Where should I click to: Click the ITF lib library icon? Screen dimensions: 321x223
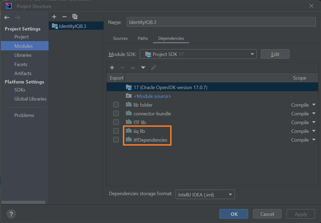pyautogui.click(x=129, y=122)
